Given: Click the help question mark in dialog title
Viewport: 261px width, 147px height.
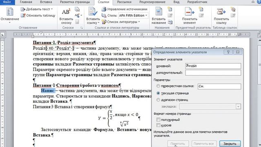Looking at the screenshot, I should click(228, 52).
